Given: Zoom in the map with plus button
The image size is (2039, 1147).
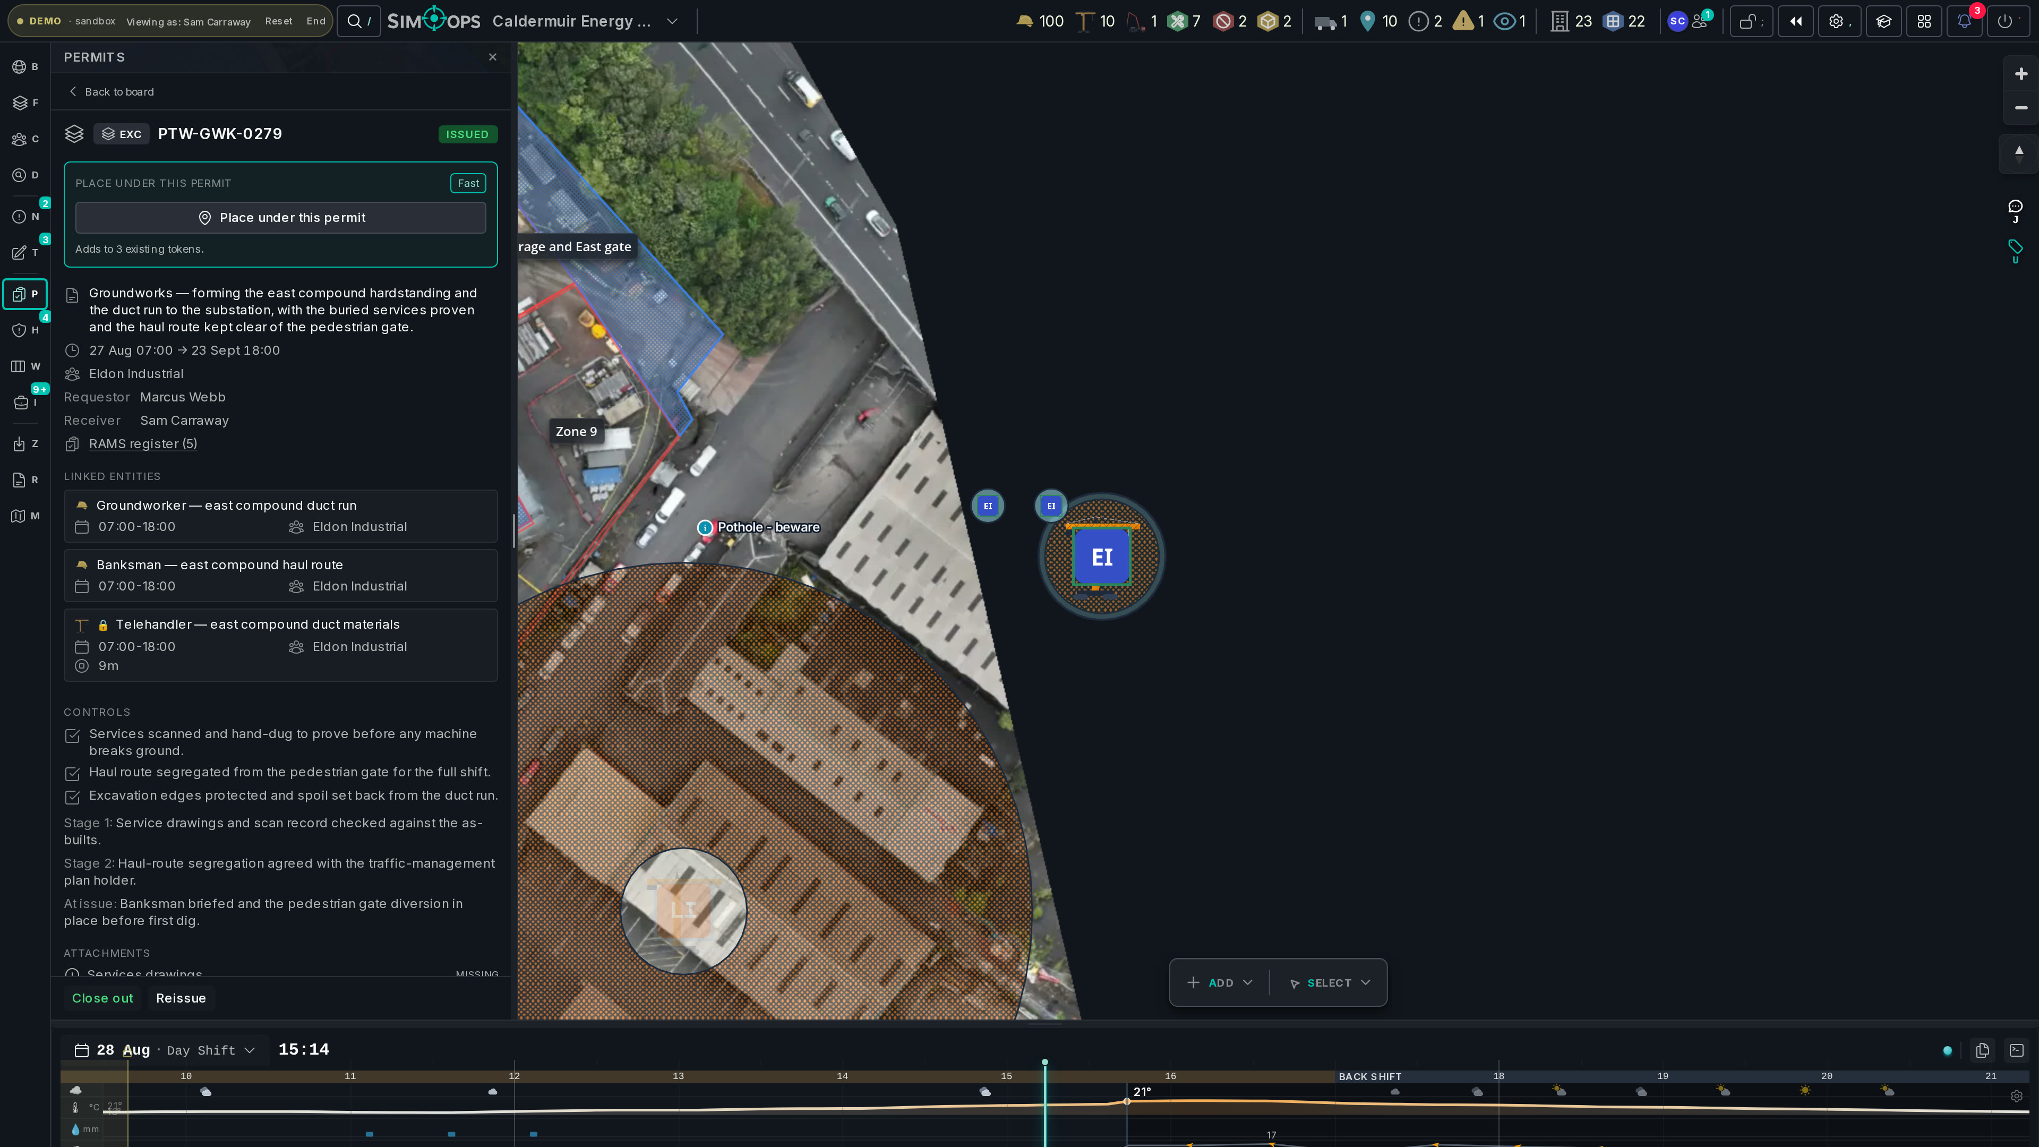Looking at the screenshot, I should click(x=2021, y=74).
